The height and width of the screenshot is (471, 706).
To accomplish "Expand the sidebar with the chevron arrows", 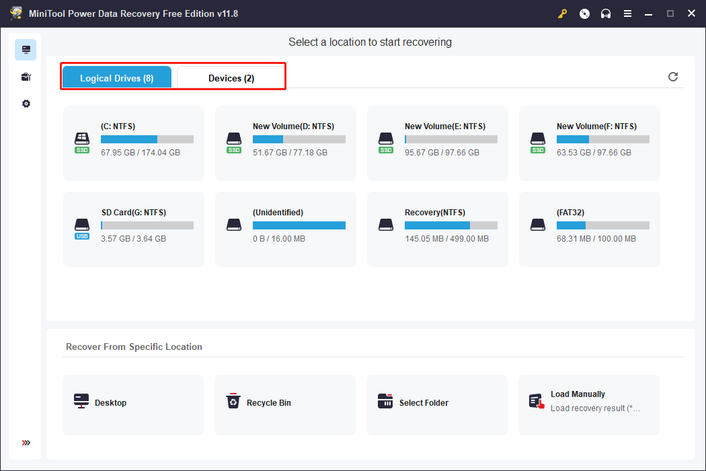I will pos(26,443).
